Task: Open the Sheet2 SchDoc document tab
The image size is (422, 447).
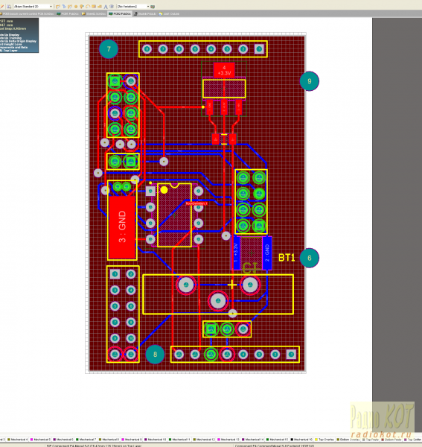Action: click(x=93, y=13)
